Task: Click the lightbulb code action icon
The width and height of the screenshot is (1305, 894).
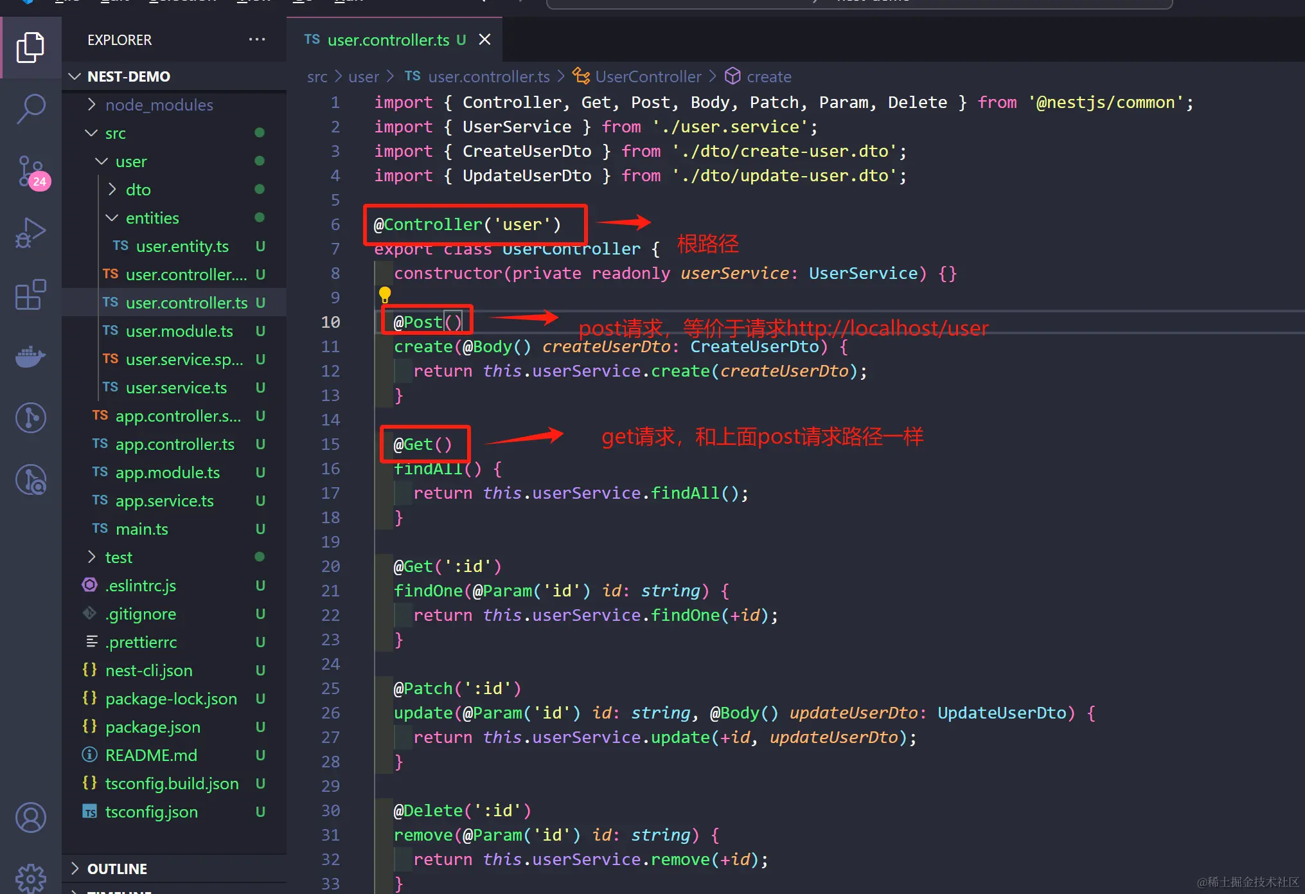Action: tap(384, 295)
